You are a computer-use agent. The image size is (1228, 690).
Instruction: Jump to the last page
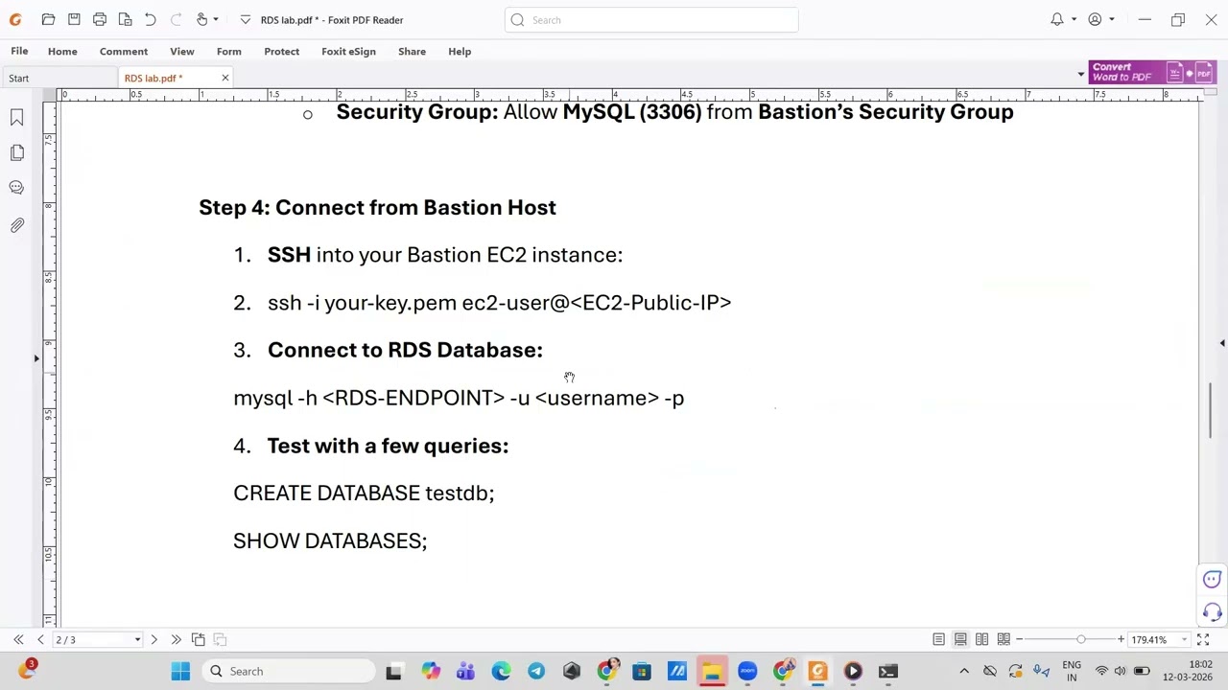point(176,639)
